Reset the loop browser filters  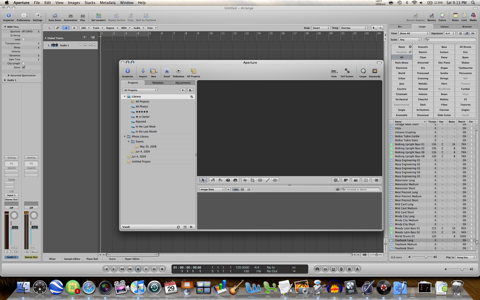click(402, 47)
